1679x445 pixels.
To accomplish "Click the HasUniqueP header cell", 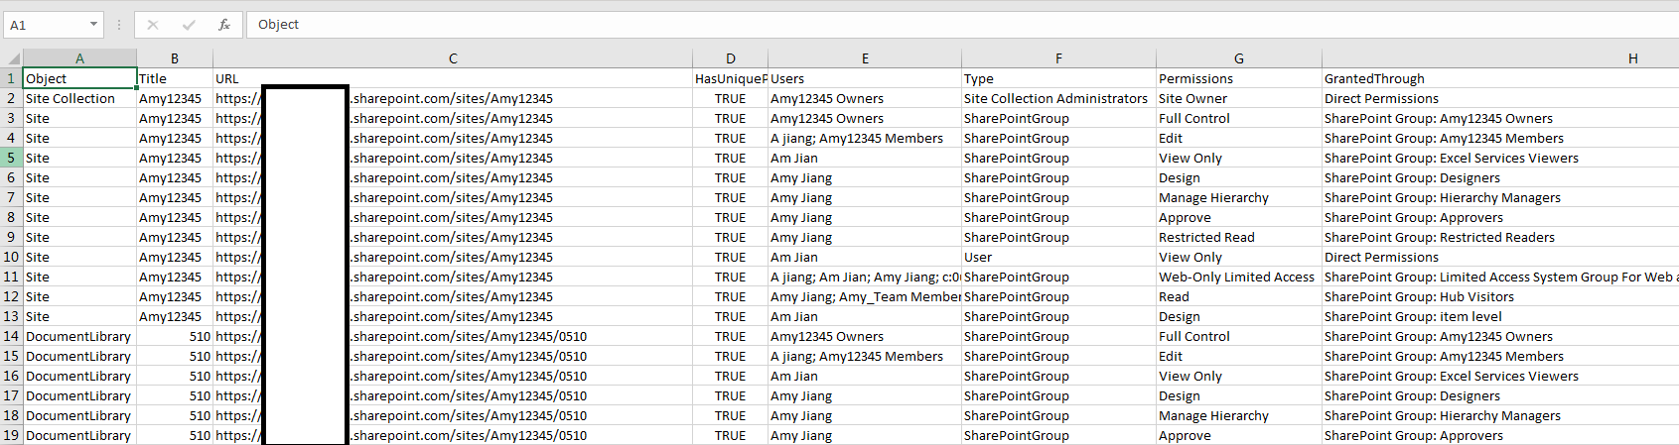I will point(731,78).
